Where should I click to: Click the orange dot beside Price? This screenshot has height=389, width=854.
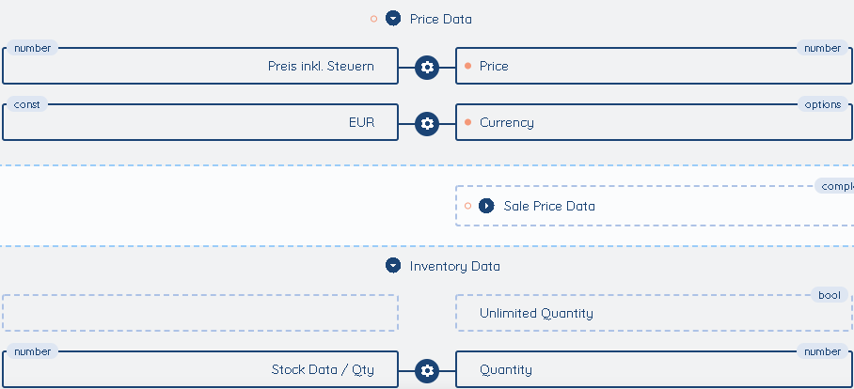467,66
